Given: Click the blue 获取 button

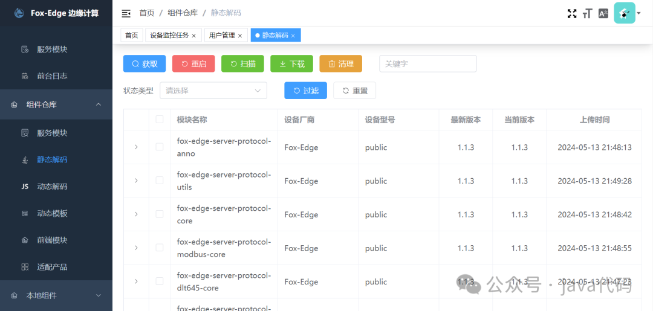Looking at the screenshot, I should pyautogui.click(x=145, y=63).
